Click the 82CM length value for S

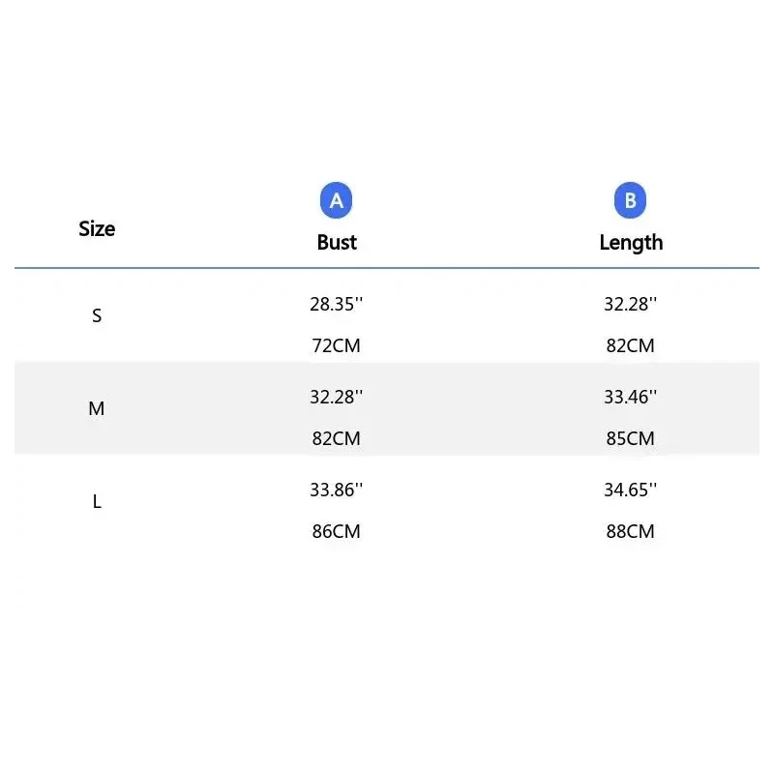pyautogui.click(x=630, y=345)
